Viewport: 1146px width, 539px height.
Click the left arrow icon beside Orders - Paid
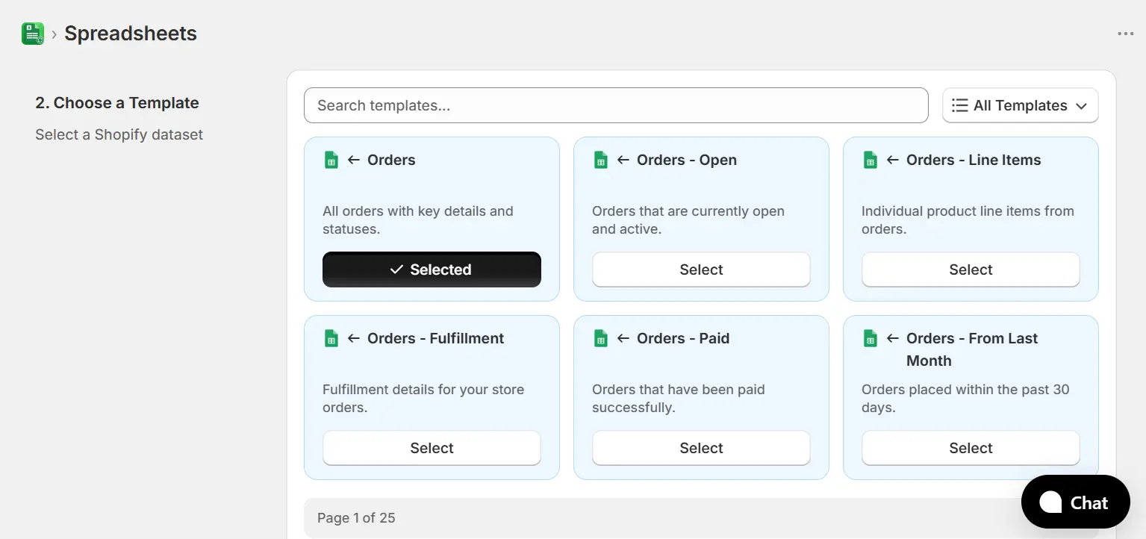coord(623,338)
